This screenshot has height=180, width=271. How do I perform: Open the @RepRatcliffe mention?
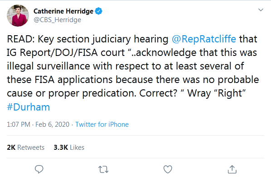pos(204,39)
